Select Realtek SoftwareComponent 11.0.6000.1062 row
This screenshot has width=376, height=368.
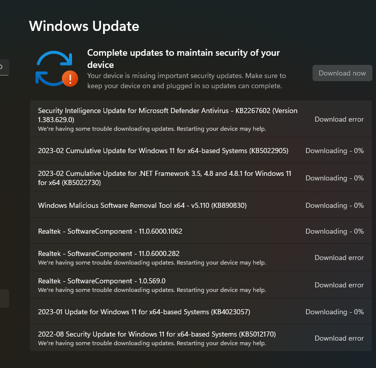coord(201,231)
